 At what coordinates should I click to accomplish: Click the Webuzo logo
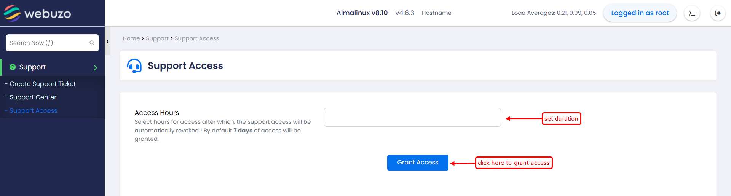[37, 13]
